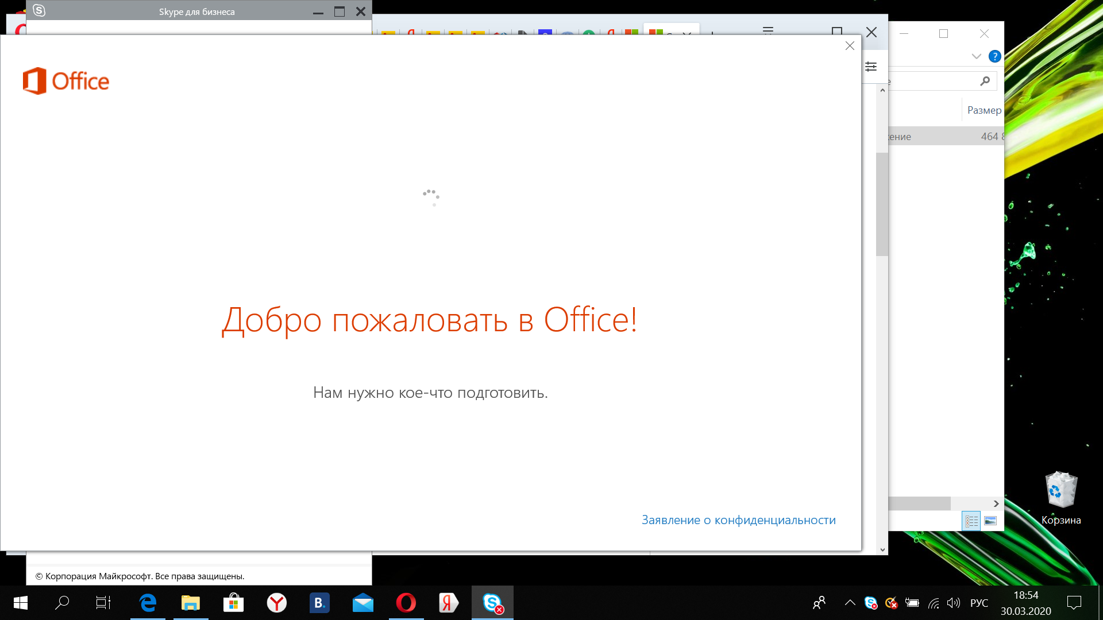Switch Explorer to large icons view

(x=990, y=521)
